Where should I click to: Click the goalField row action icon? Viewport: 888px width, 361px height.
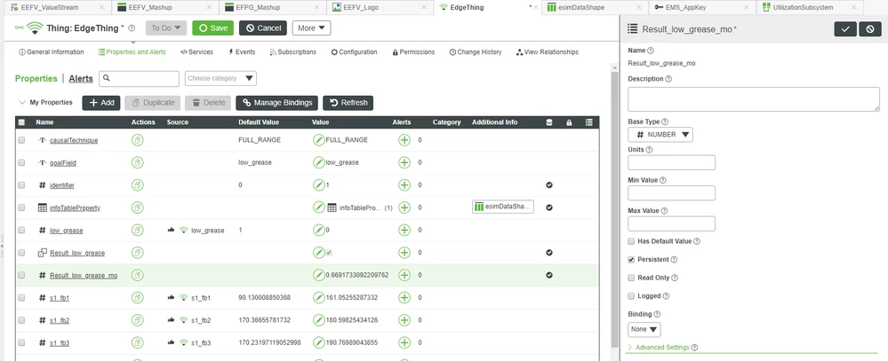pos(137,162)
